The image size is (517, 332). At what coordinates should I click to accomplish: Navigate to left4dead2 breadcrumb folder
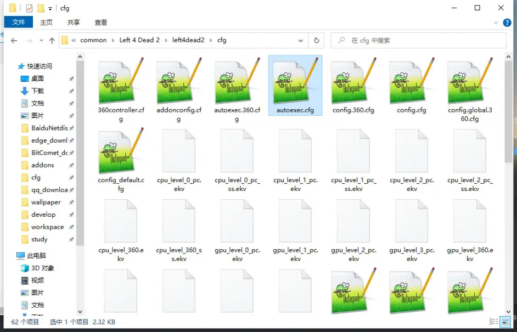[x=188, y=40]
